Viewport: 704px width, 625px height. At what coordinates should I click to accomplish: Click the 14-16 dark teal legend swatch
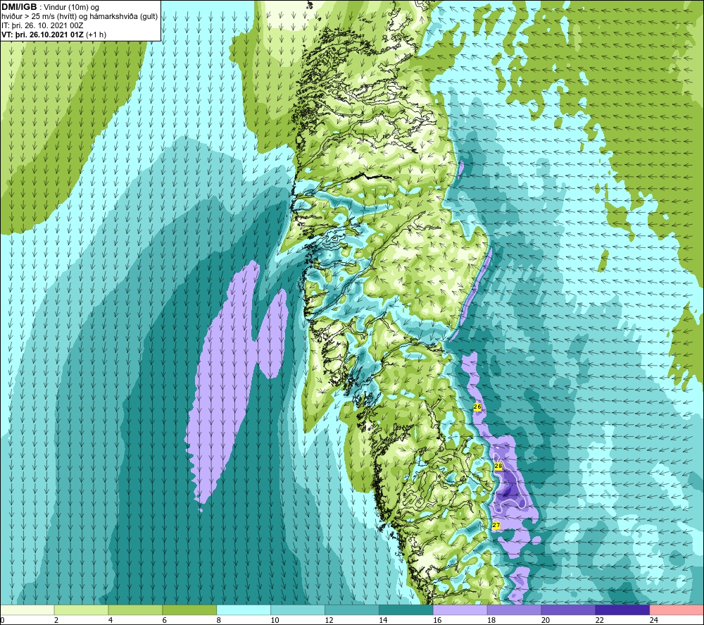pyautogui.click(x=406, y=609)
